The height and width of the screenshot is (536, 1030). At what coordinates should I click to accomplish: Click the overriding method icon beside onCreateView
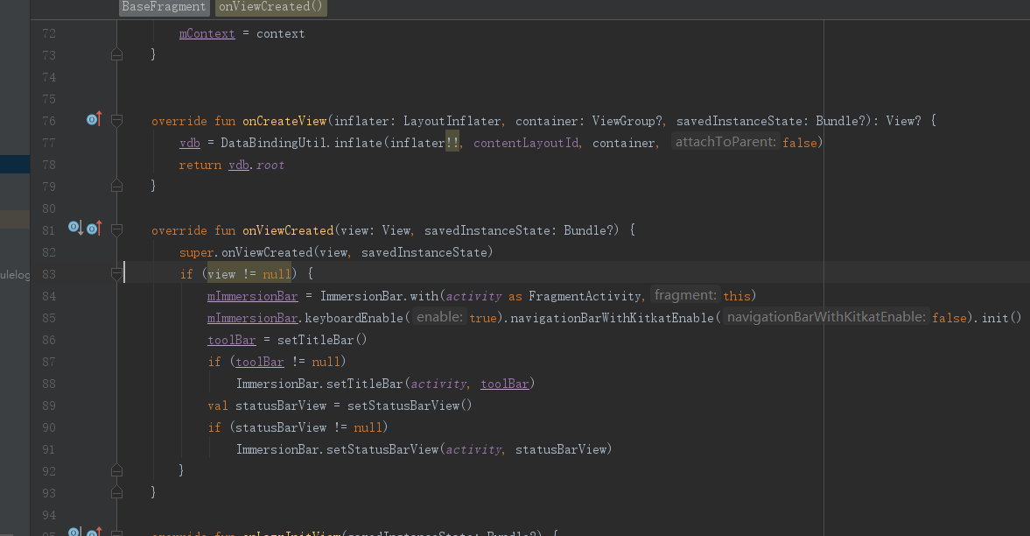[x=93, y=119]
